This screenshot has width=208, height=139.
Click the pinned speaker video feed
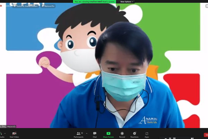point(104,66)
